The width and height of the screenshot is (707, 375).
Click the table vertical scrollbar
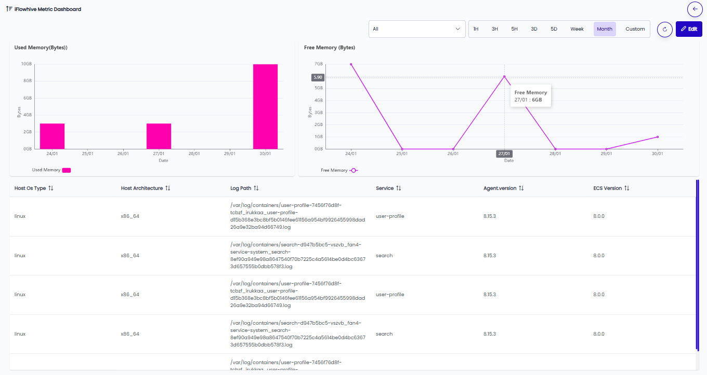click(x=698, y=265)
